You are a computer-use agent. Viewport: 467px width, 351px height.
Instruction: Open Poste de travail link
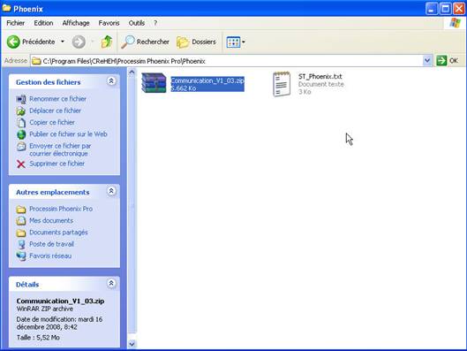tap(51, 244)
